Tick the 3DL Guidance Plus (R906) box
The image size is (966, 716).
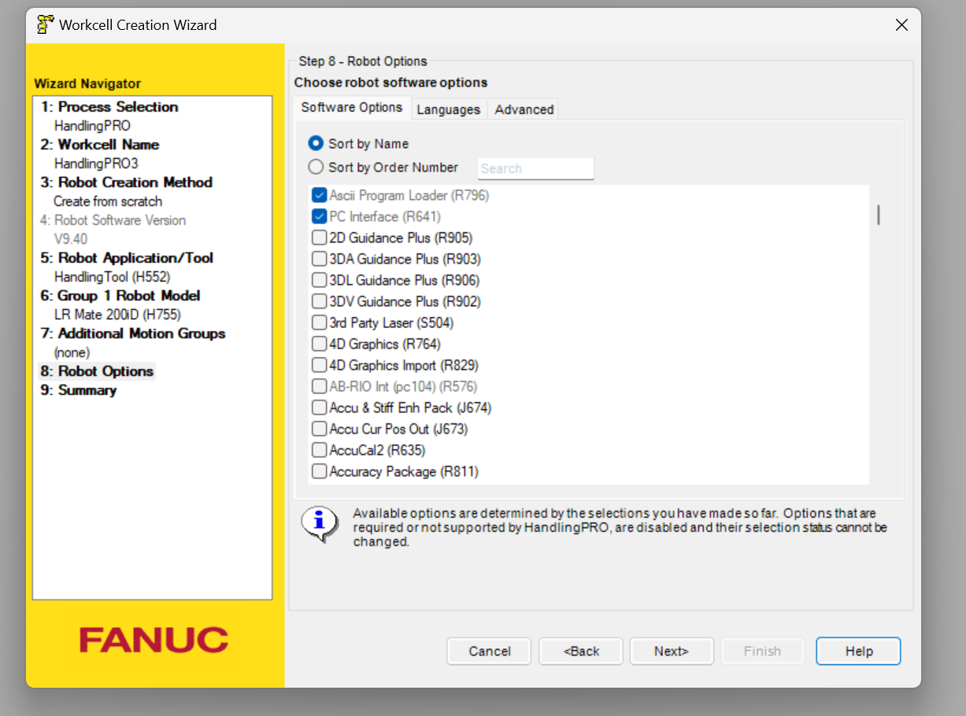coord(319,280)
